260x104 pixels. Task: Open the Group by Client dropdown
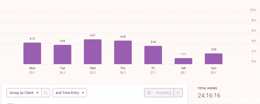[x=24, y=93]
